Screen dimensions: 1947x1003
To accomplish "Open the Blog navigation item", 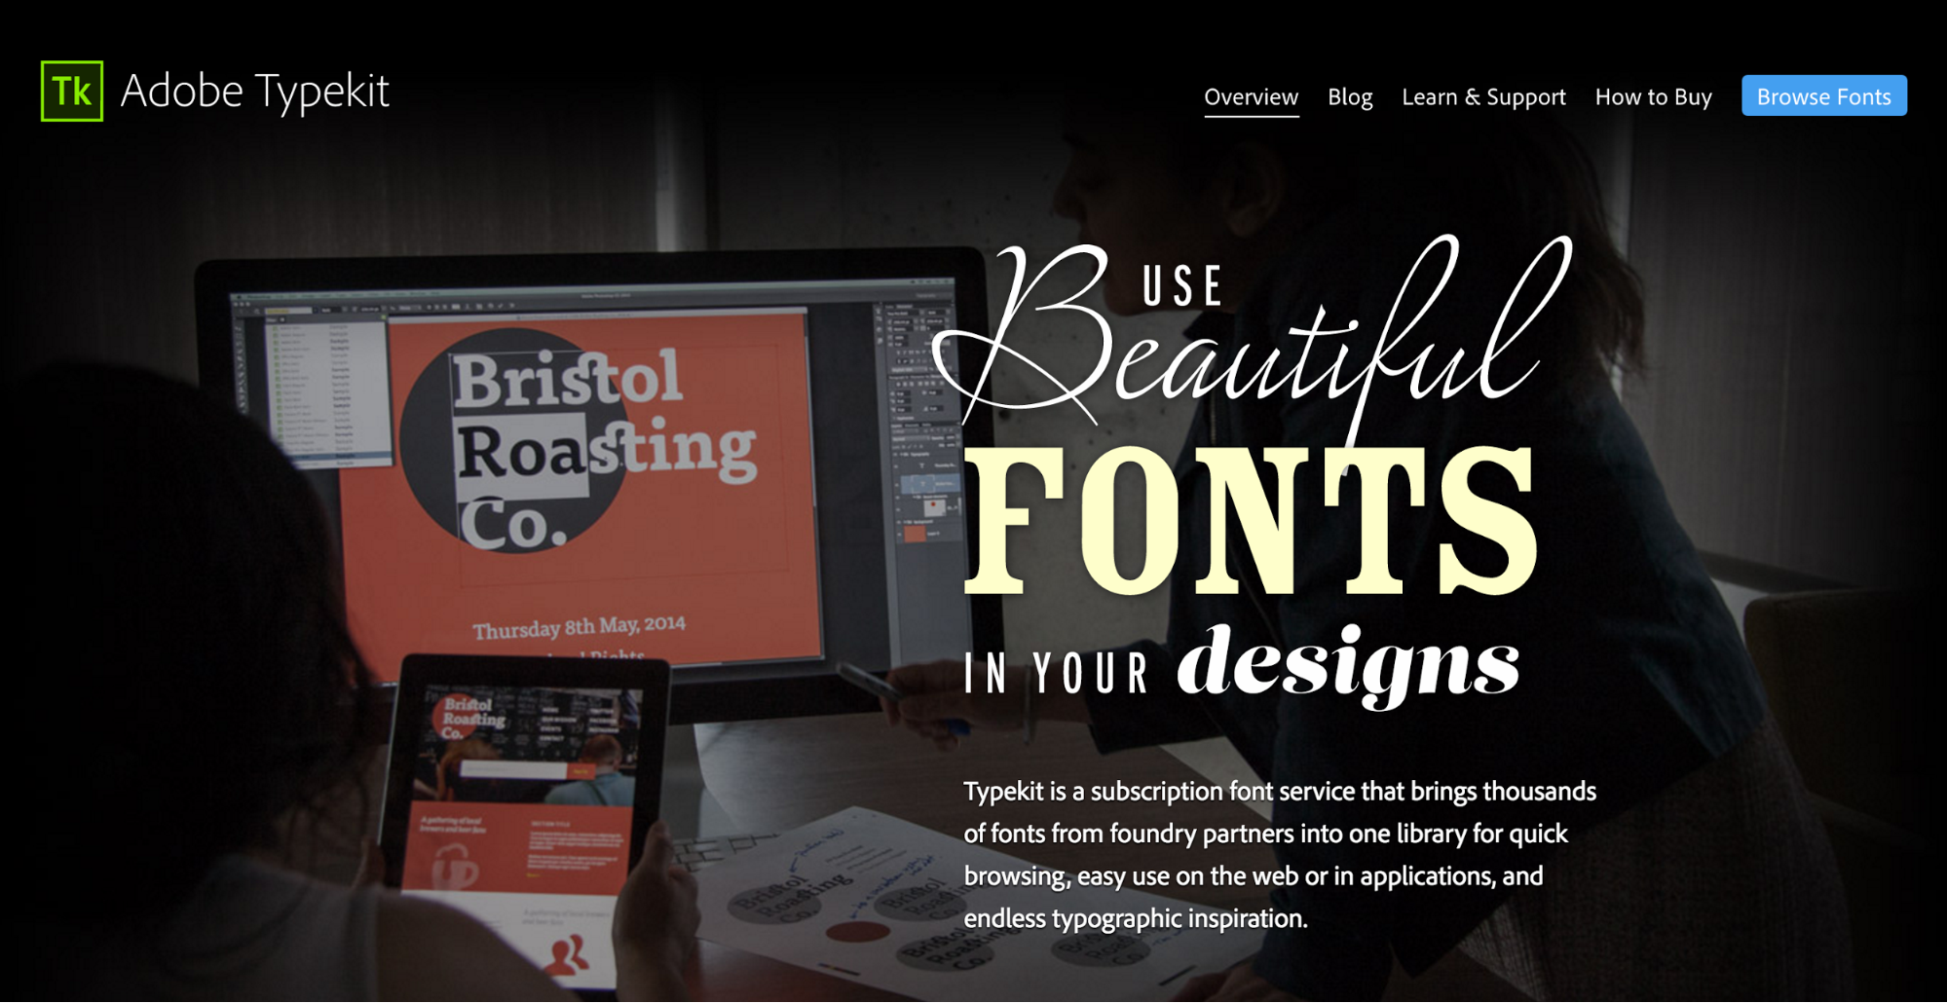I will [x=1350, y=96].
